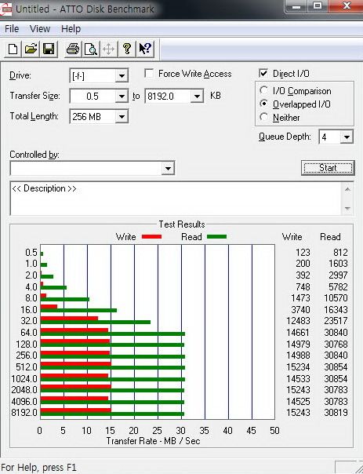Click the red write bar for 32.0

(x=69, y=319)
